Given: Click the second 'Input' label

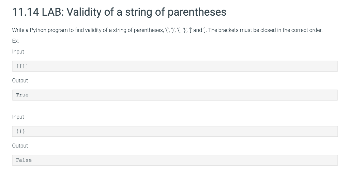Looking at the screenshot, I should [x=18, y=117].
